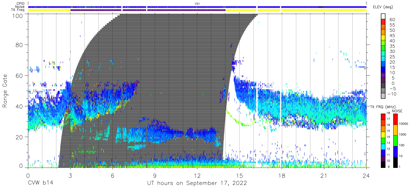This screenshot has height=190, width=412.
Task: Choose the cyan TX FRQ swatch between 12 and 13
Action: point(383,146)
